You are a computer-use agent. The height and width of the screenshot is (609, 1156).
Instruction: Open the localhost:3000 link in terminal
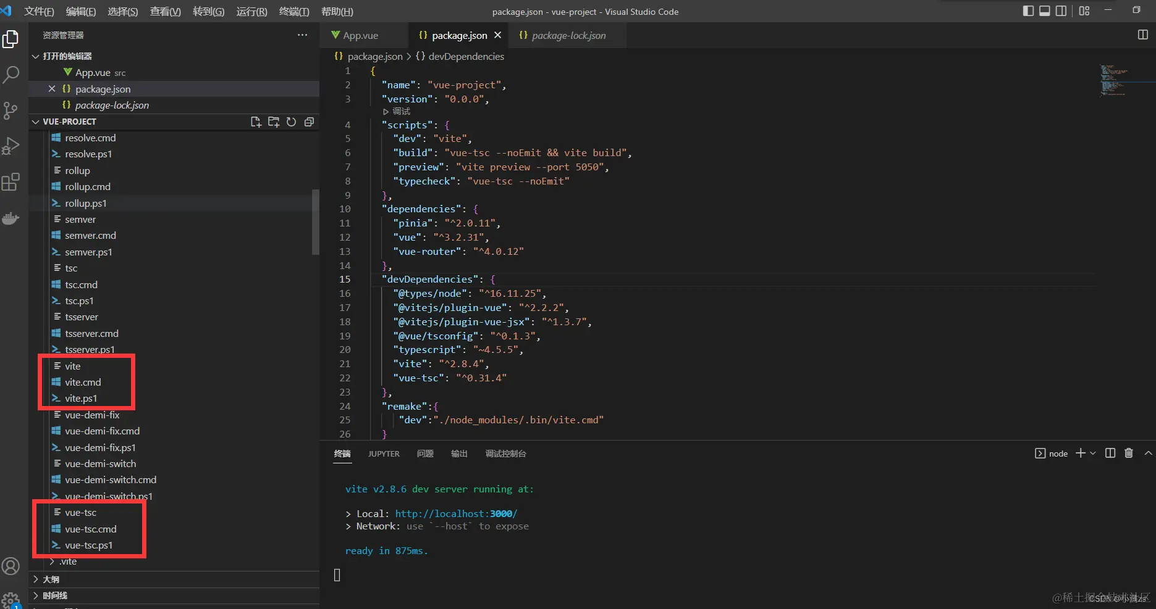pos(455,513)
